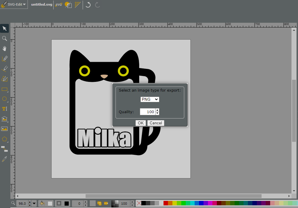Viewport: 298px width, 208px height.
Task: Increase opacity with up stepper
Action: tap(132, 202)
